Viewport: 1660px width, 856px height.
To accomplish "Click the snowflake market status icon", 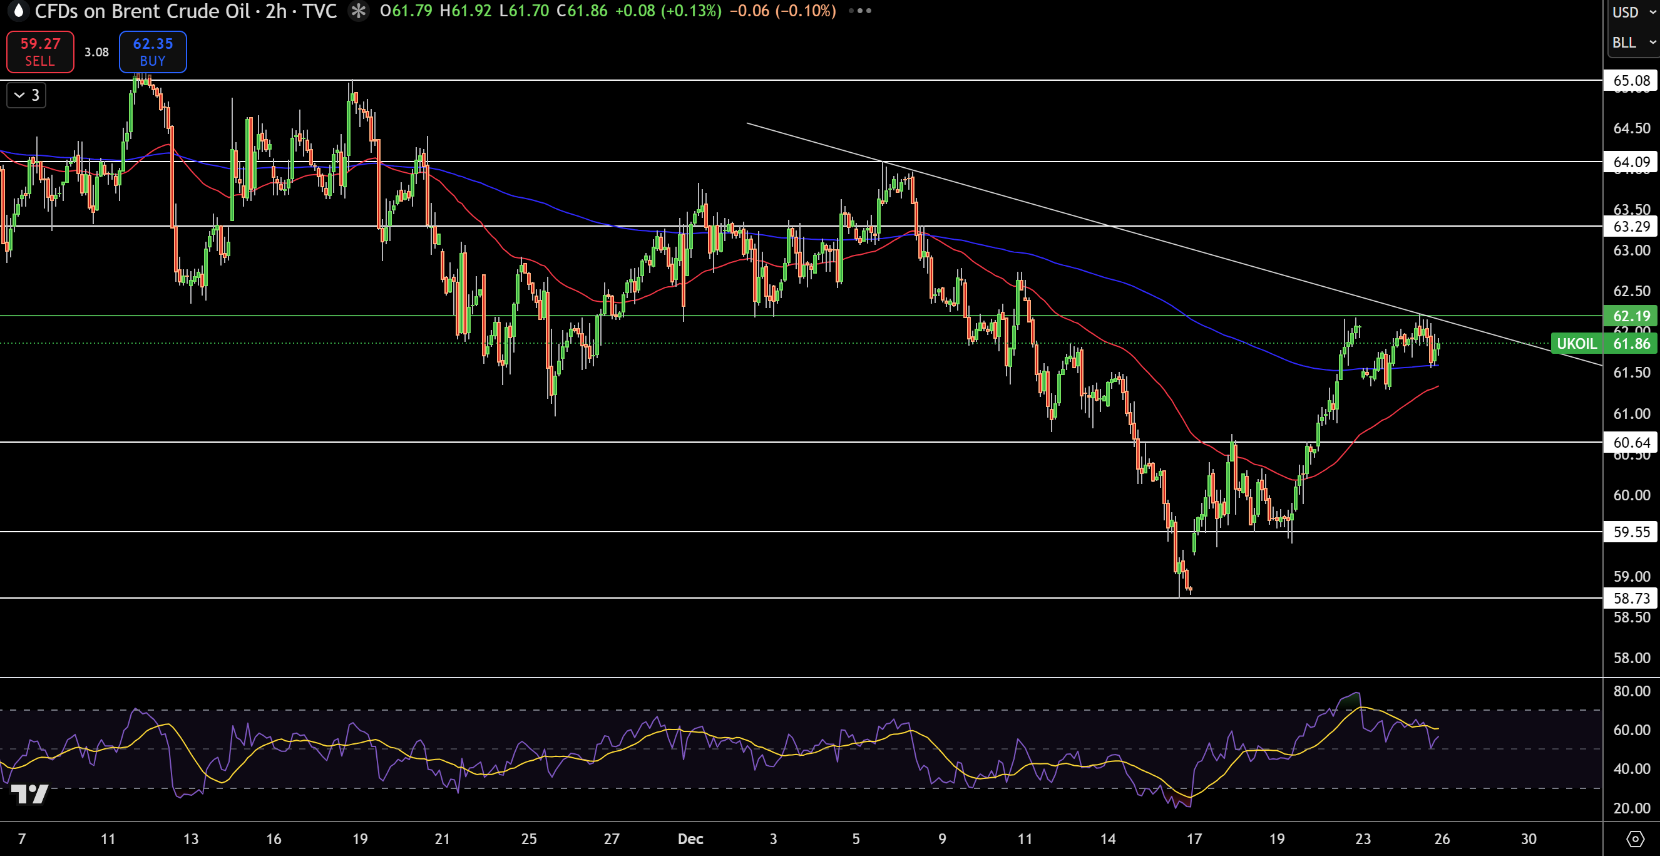I will point(359,11).
